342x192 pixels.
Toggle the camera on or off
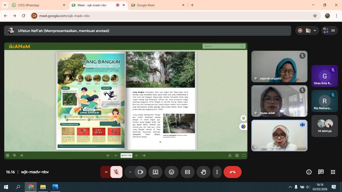click(140, 172)
